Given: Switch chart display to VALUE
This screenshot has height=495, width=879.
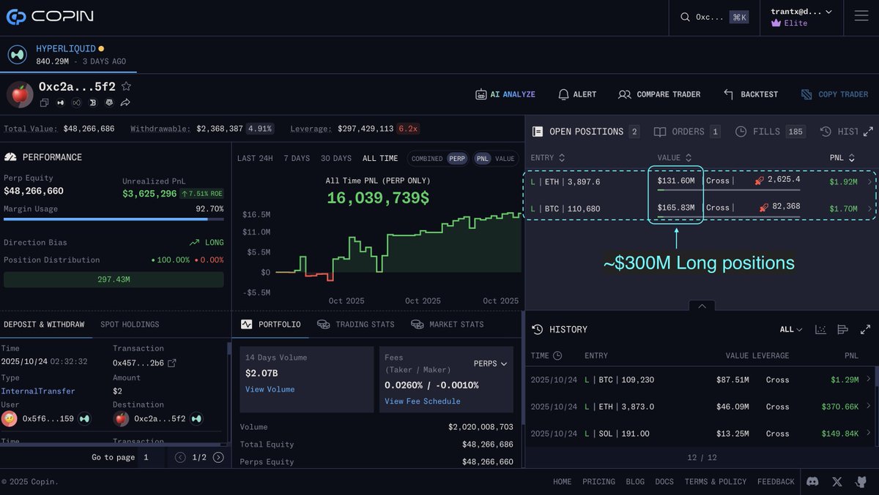Looking at the screenshot, I should pos(505,159).
